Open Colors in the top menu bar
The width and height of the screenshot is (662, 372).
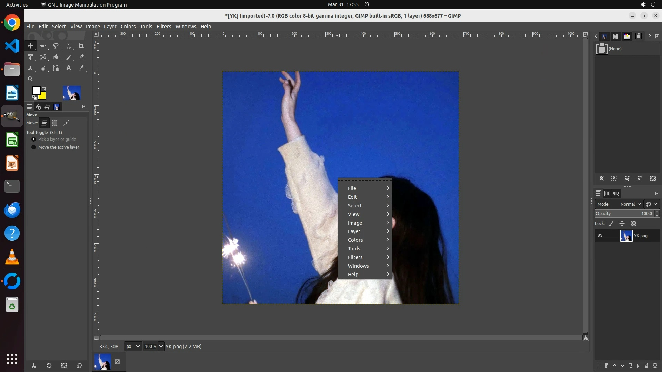[x=128, y=27]
